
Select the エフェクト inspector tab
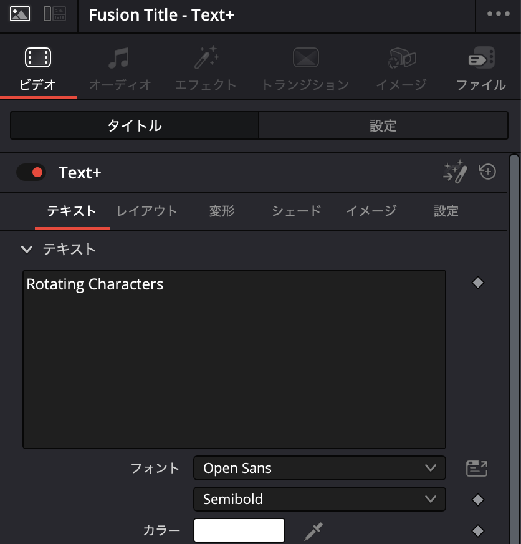point(206,69)
